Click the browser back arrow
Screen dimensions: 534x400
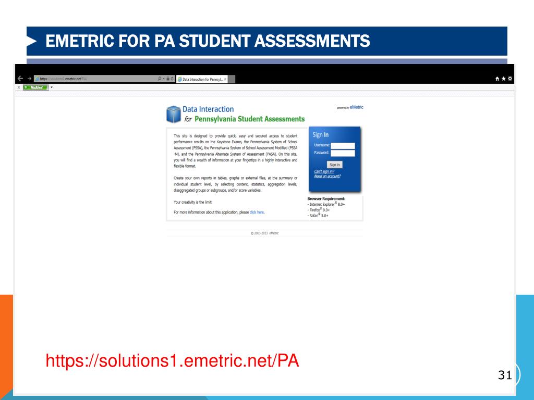20,79
